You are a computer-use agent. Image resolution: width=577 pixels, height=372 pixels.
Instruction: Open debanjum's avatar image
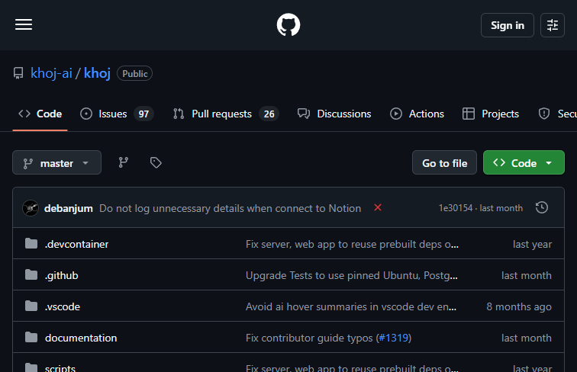coord(31,208)
